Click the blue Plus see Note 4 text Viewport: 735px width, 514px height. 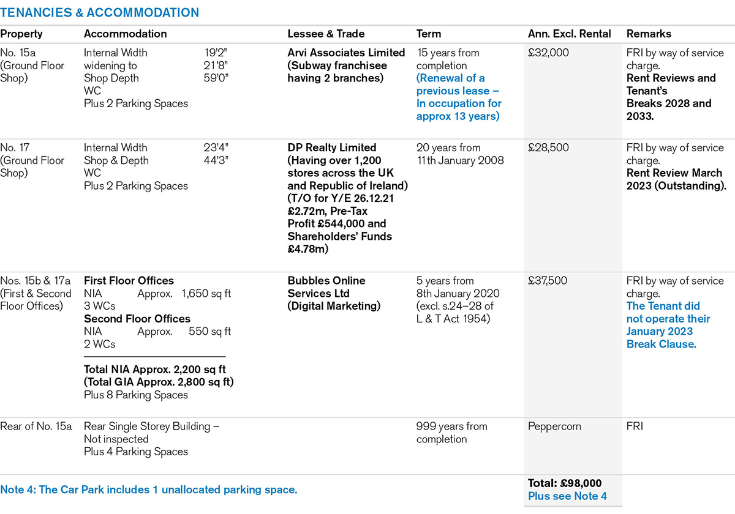(x=567, y=496)
